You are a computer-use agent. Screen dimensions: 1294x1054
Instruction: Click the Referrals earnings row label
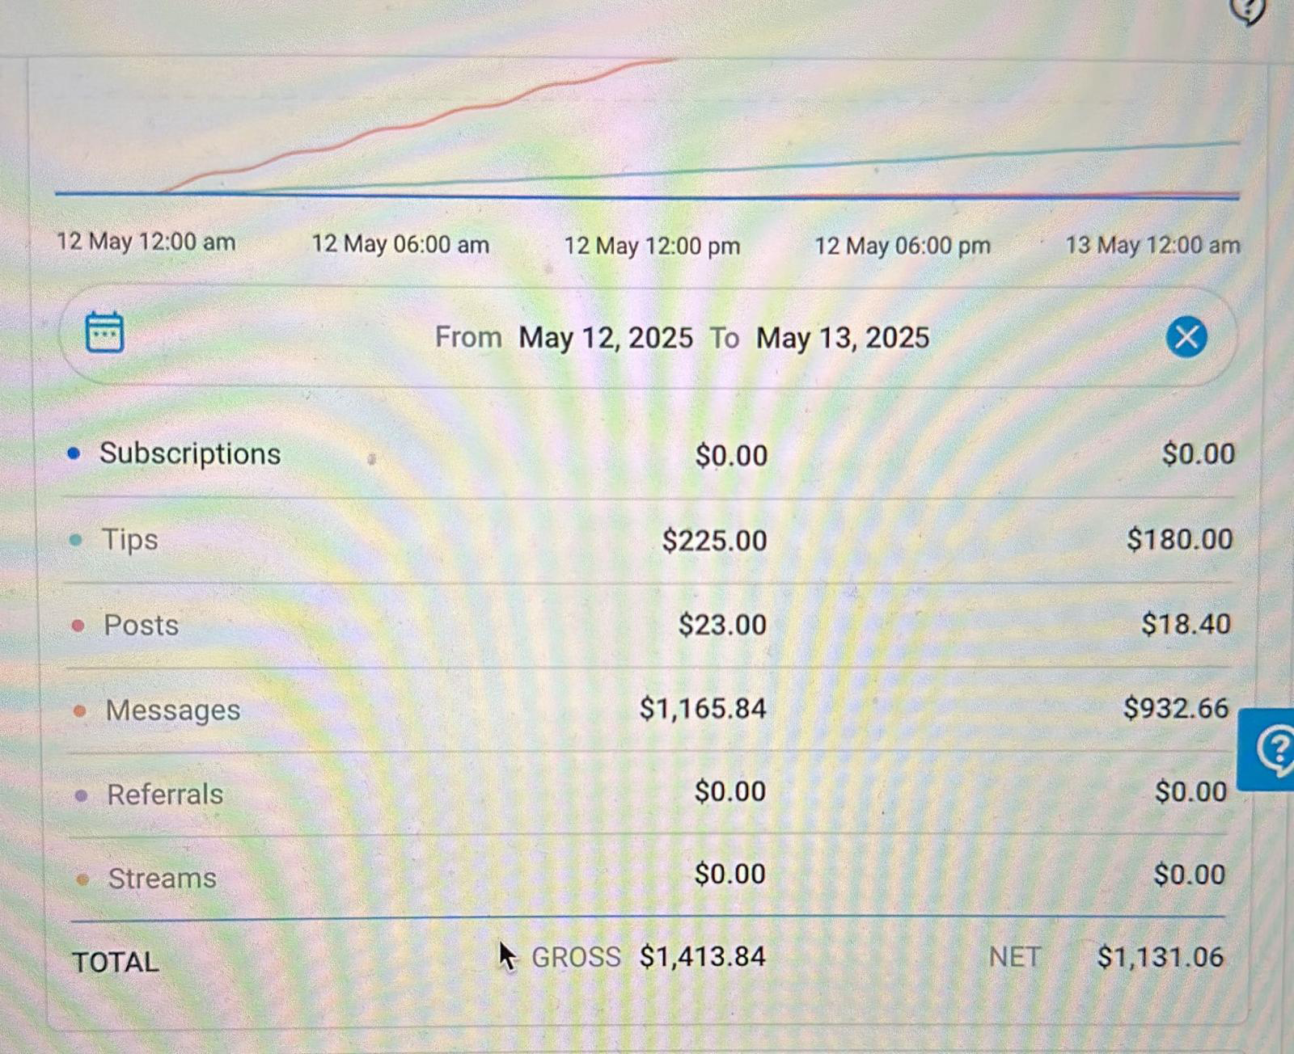[165, 795]
